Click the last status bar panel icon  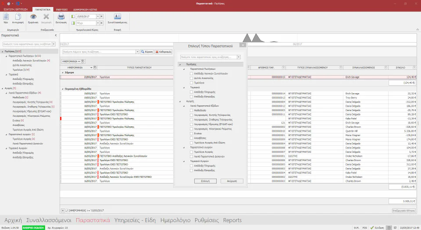tap(395, 227)
